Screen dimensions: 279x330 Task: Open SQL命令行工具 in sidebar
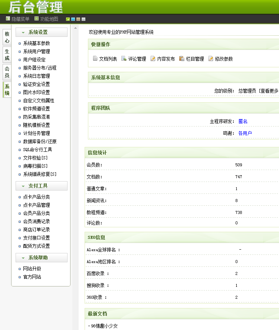(37, 150)
